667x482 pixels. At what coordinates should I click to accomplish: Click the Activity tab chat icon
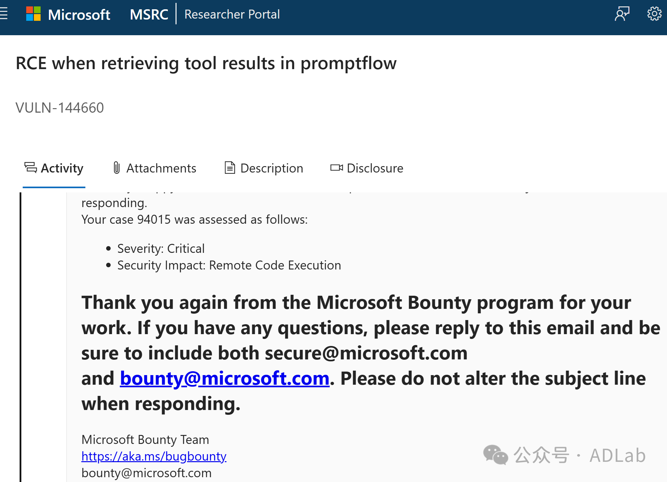(31, 168)
